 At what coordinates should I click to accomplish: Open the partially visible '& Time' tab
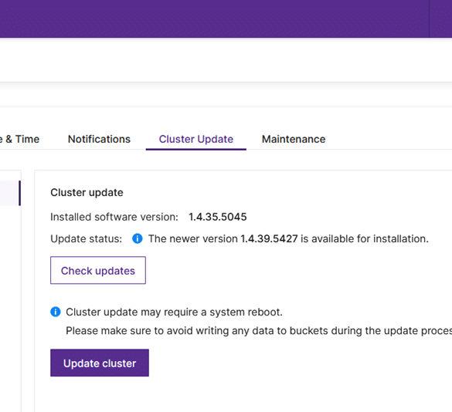click(x=19, y=139)
